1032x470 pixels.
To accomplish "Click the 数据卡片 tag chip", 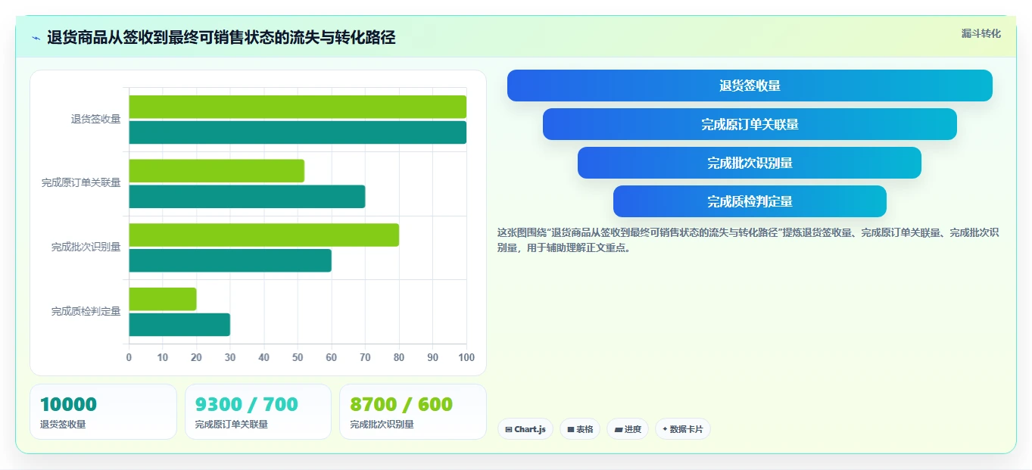I will (x=683, y=429).
